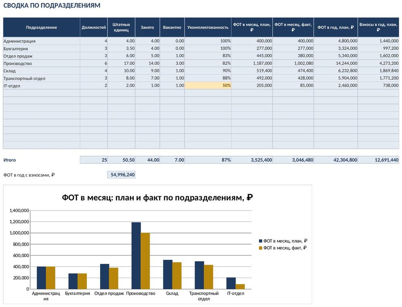
Task: Click the 'Итого' label
Action: coord(10,160)
